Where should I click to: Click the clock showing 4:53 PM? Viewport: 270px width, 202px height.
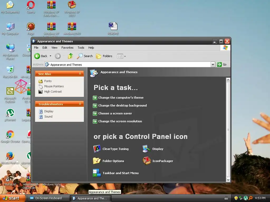point(260,198)
